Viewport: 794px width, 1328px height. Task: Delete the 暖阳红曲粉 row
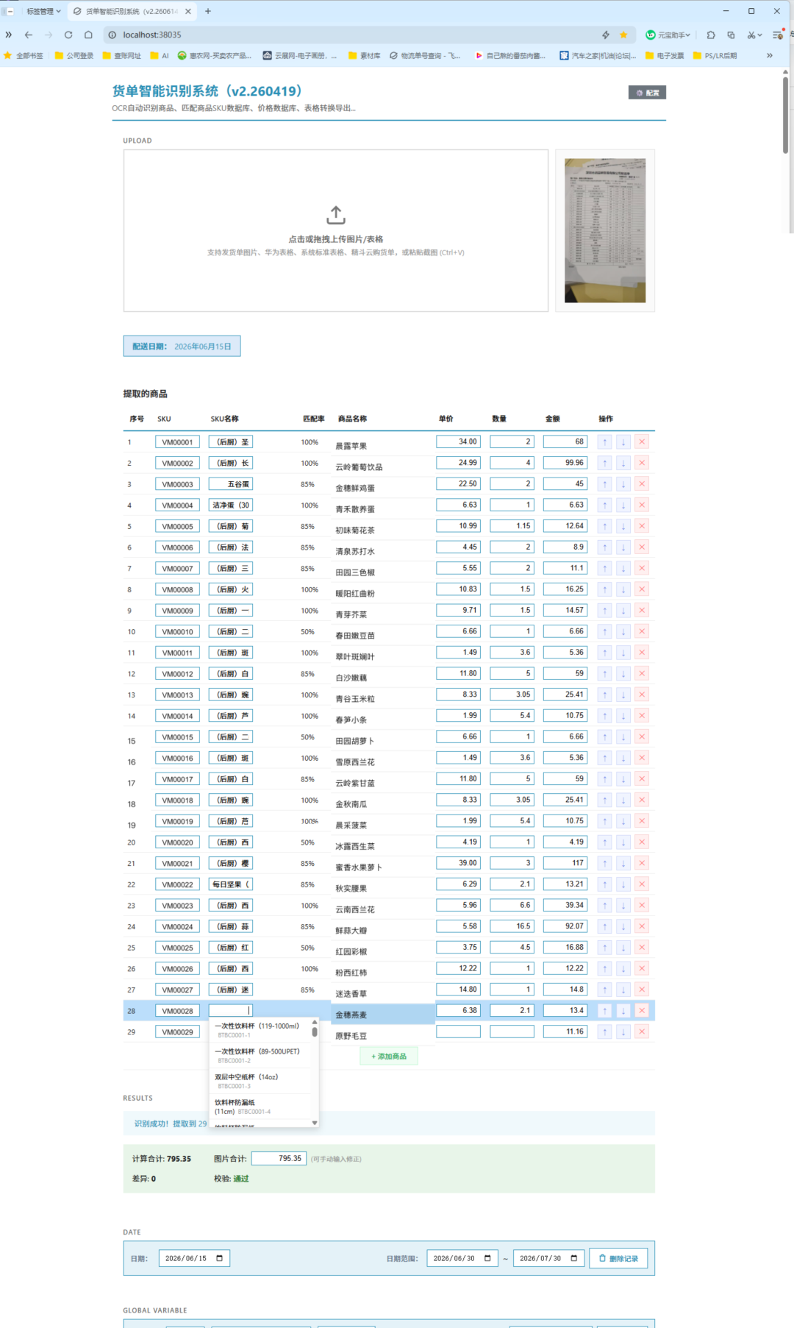[642, 589]
